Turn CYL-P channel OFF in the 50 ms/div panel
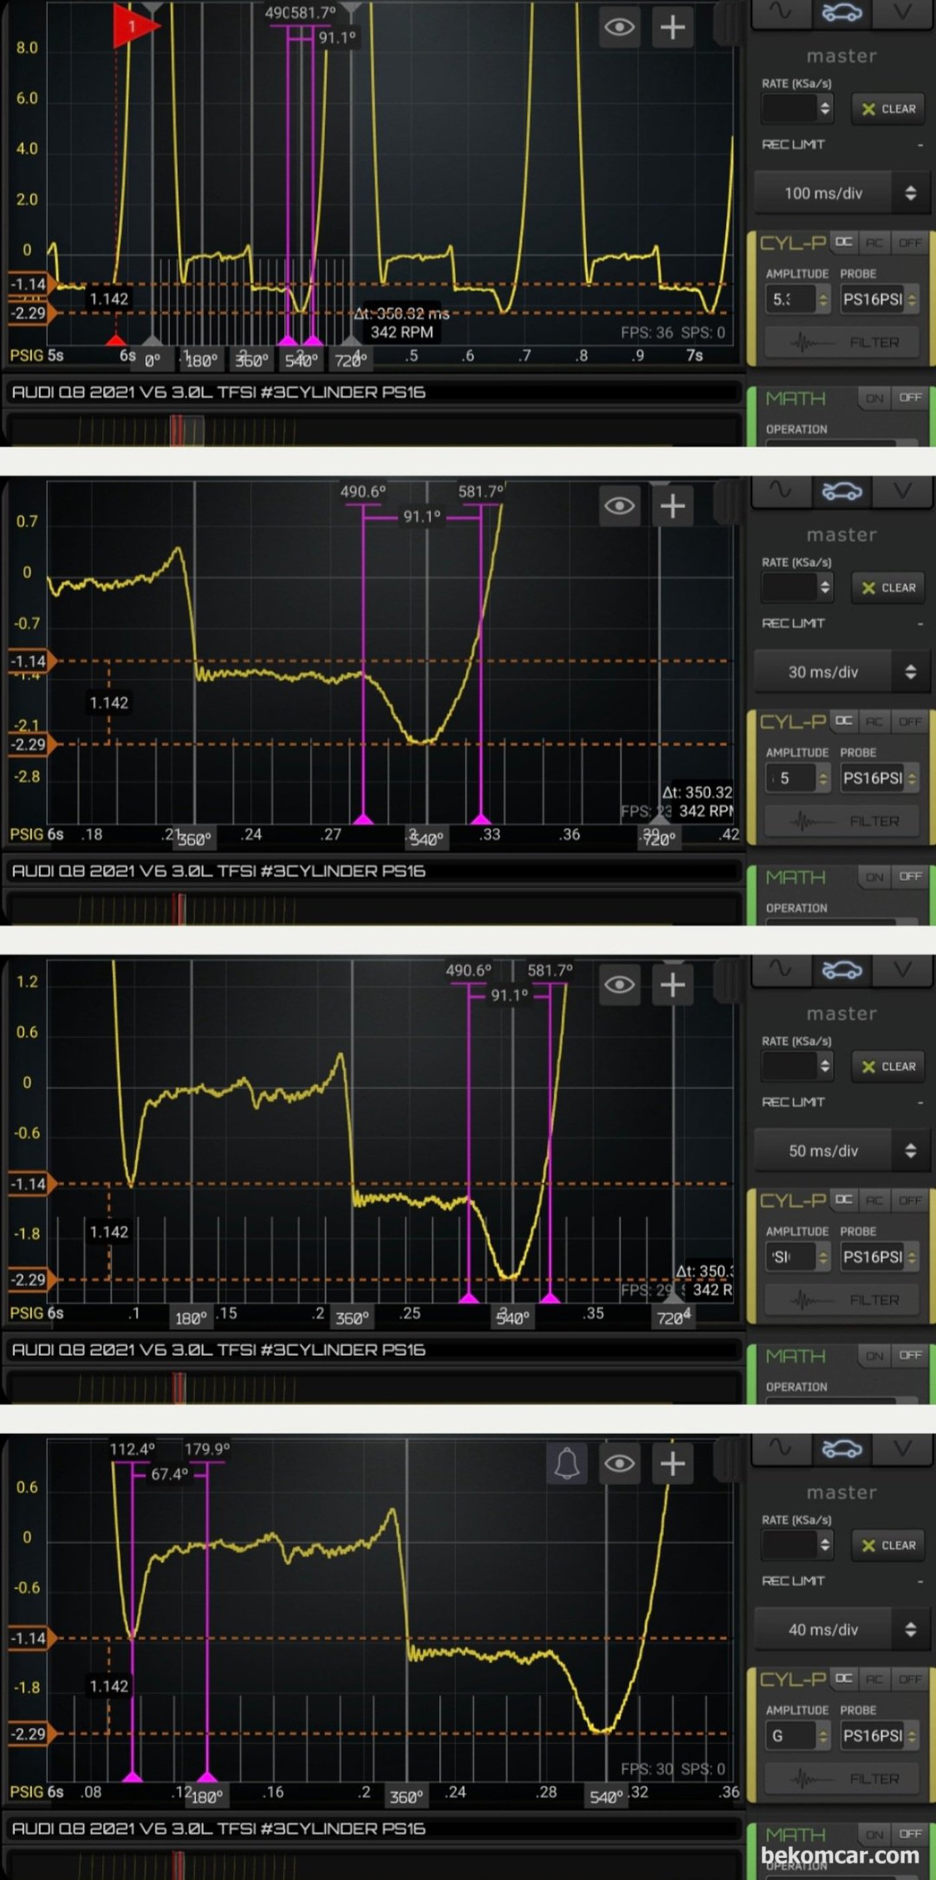 (x=909, y=1200)
